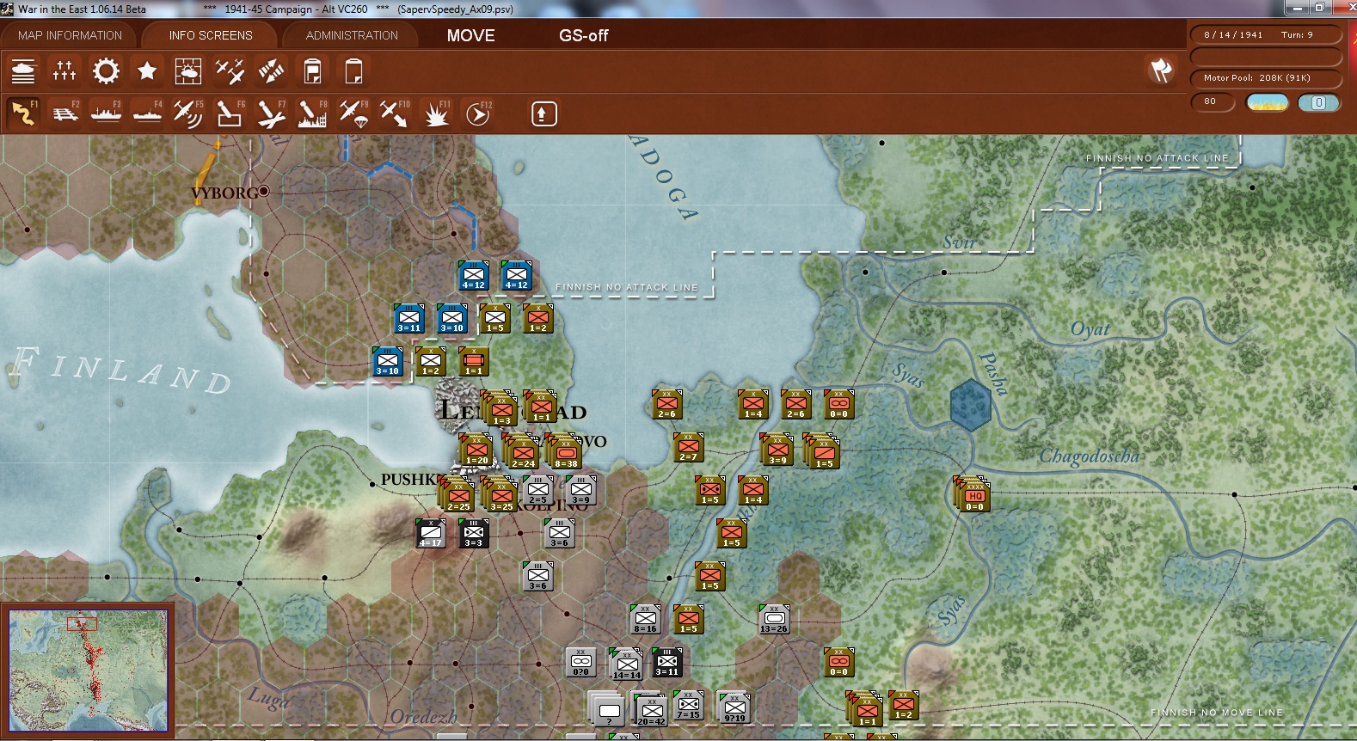The width and height of the screenshot is (1357, 741).
Task: Select the F1 move mode icon
Action: tap(23, 113)
